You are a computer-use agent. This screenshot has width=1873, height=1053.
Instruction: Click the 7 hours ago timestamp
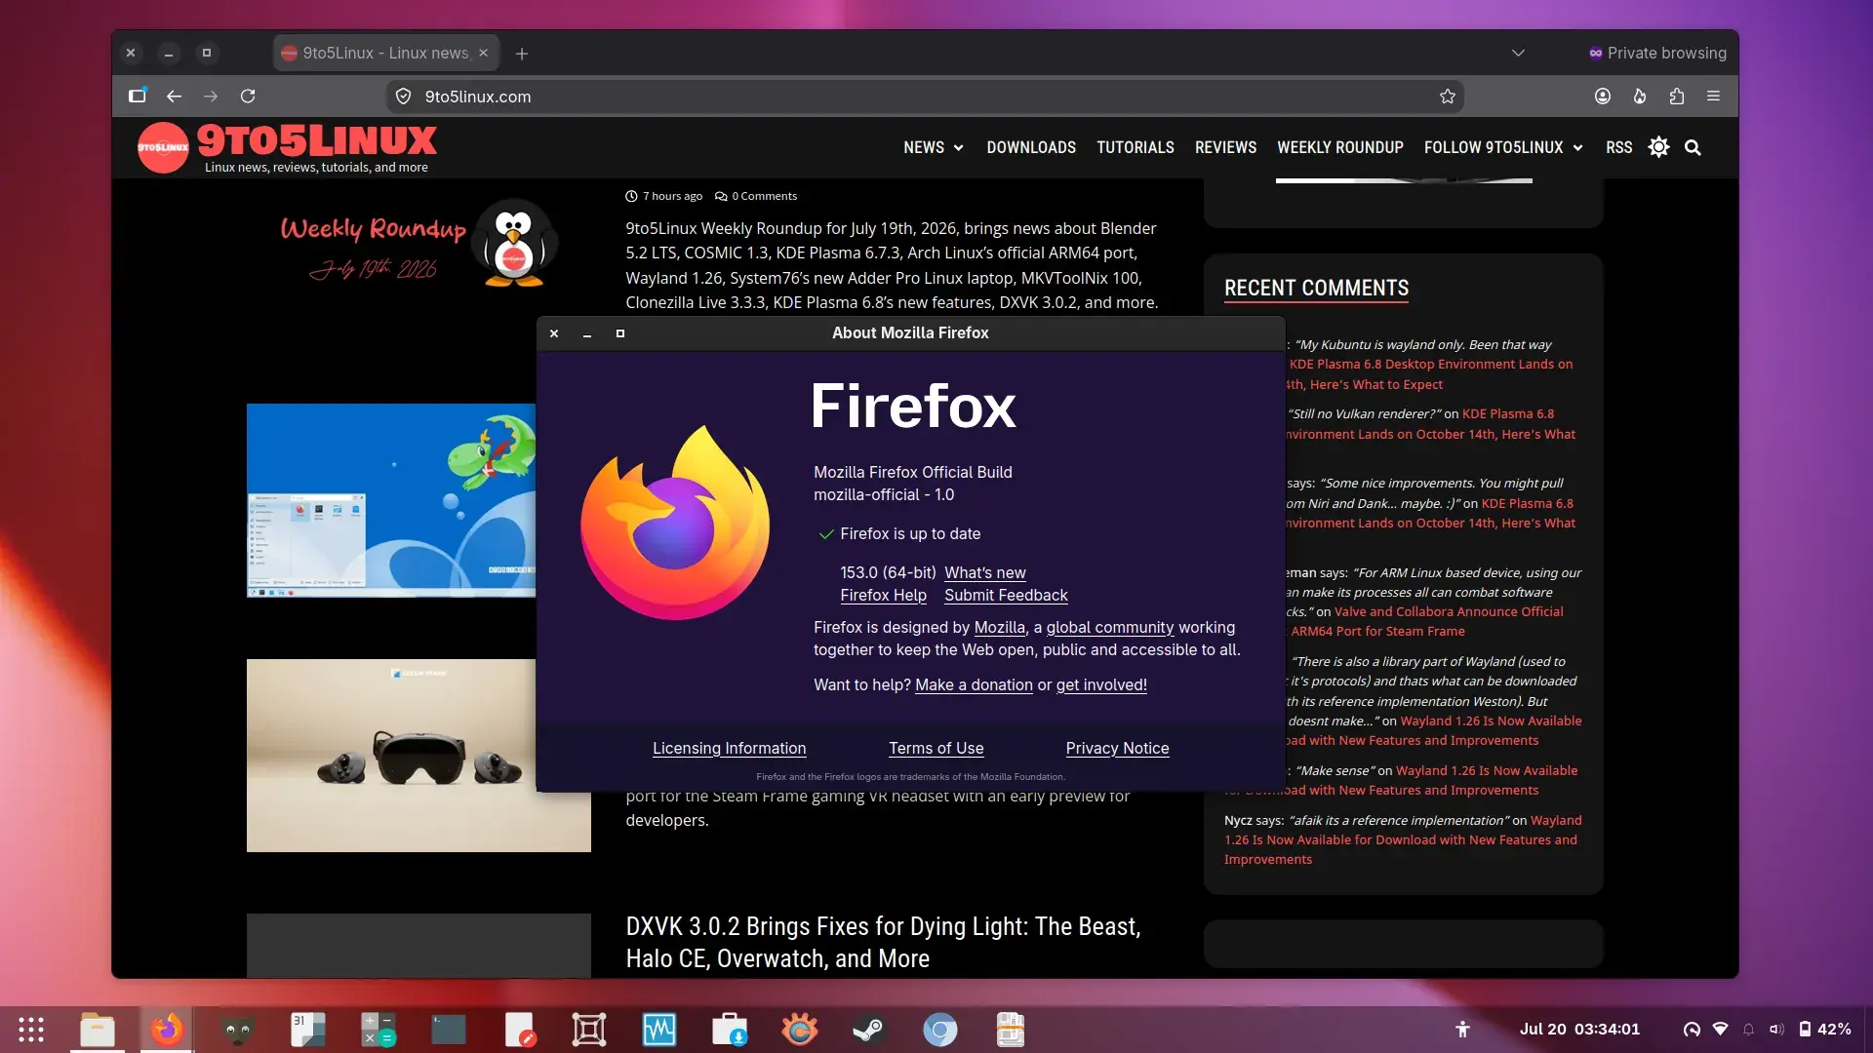(663, 196)
